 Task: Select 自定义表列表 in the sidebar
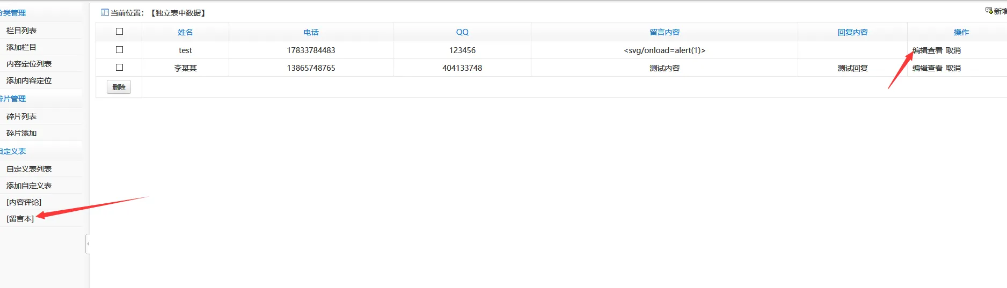29,169
